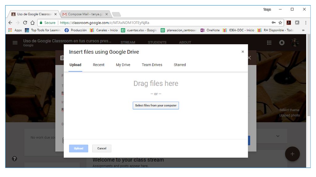Open the Chrome three-dot menu
Screen dimensions: 316x177
[306, 23]
